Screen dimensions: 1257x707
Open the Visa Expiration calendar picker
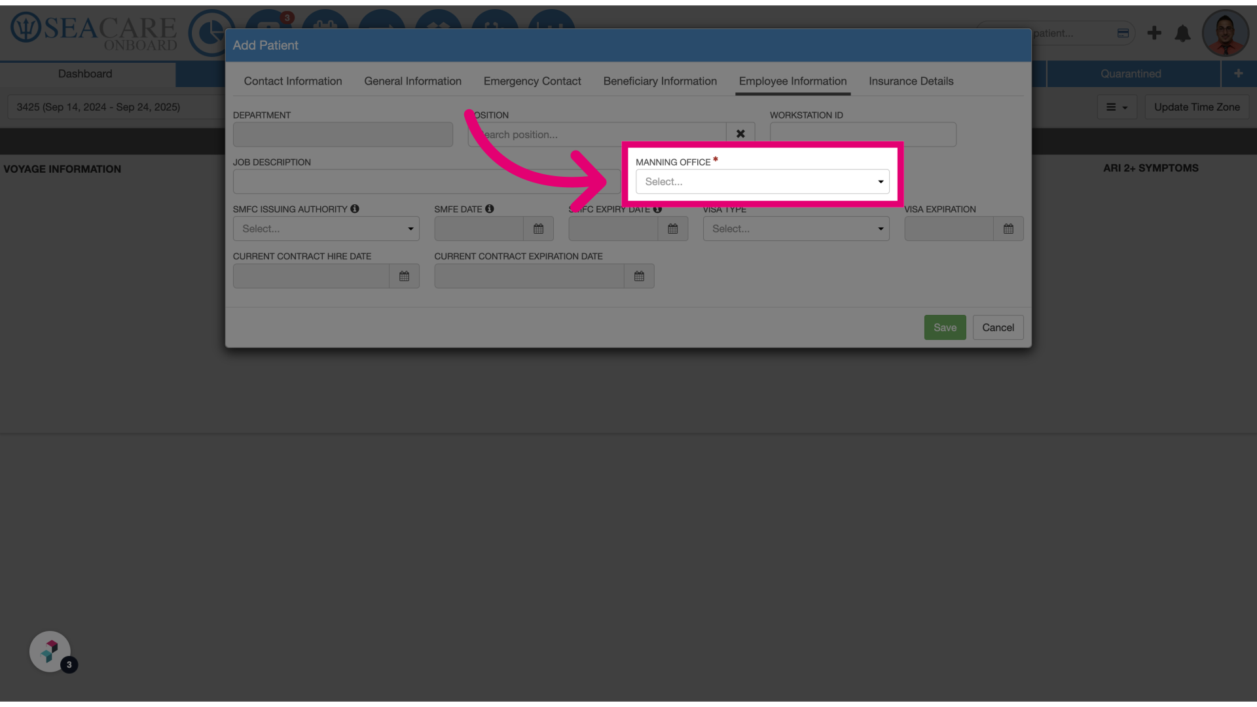point(1008,228)
